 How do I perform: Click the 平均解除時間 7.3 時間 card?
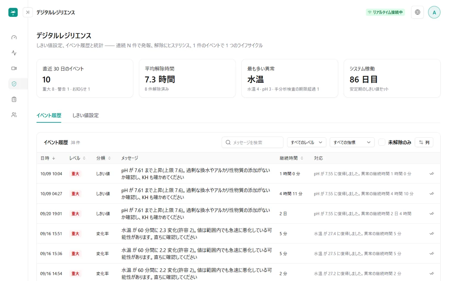coord(187,78)
